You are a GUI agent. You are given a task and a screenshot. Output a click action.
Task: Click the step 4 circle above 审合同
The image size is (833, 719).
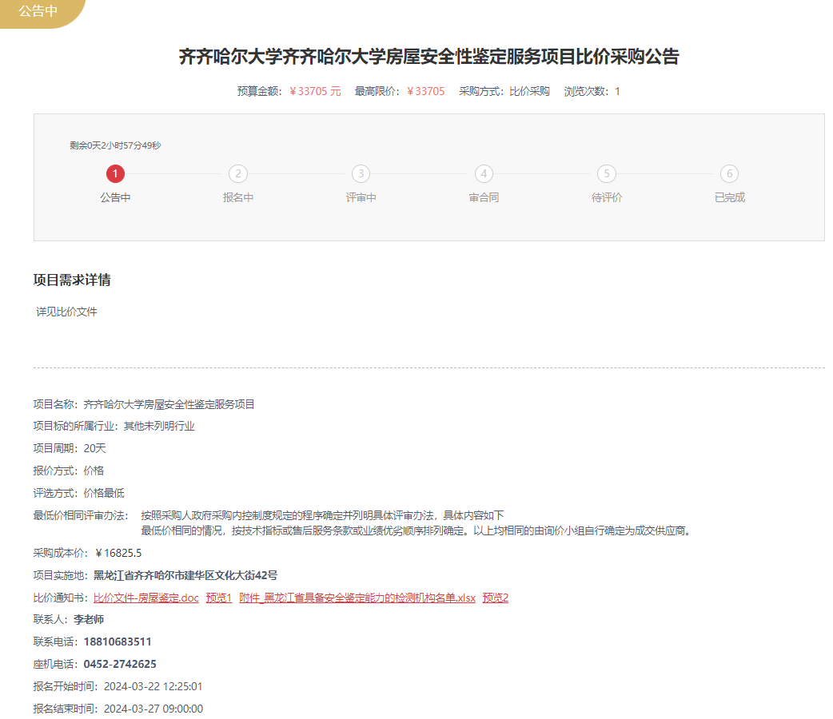click(x=484, y=173)
